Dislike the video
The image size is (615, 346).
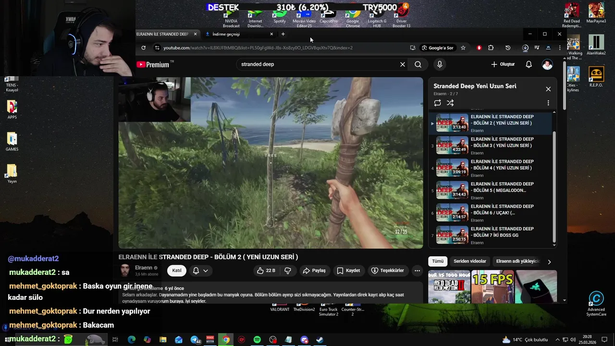point(288,271)
